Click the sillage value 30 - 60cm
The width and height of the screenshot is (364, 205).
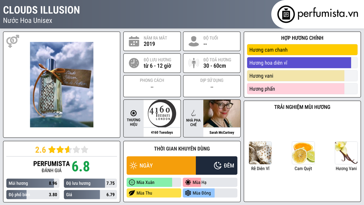[215, 66]
